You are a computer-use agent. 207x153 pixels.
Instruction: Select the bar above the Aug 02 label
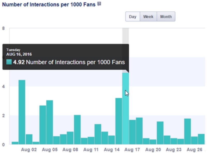point(29,139)
